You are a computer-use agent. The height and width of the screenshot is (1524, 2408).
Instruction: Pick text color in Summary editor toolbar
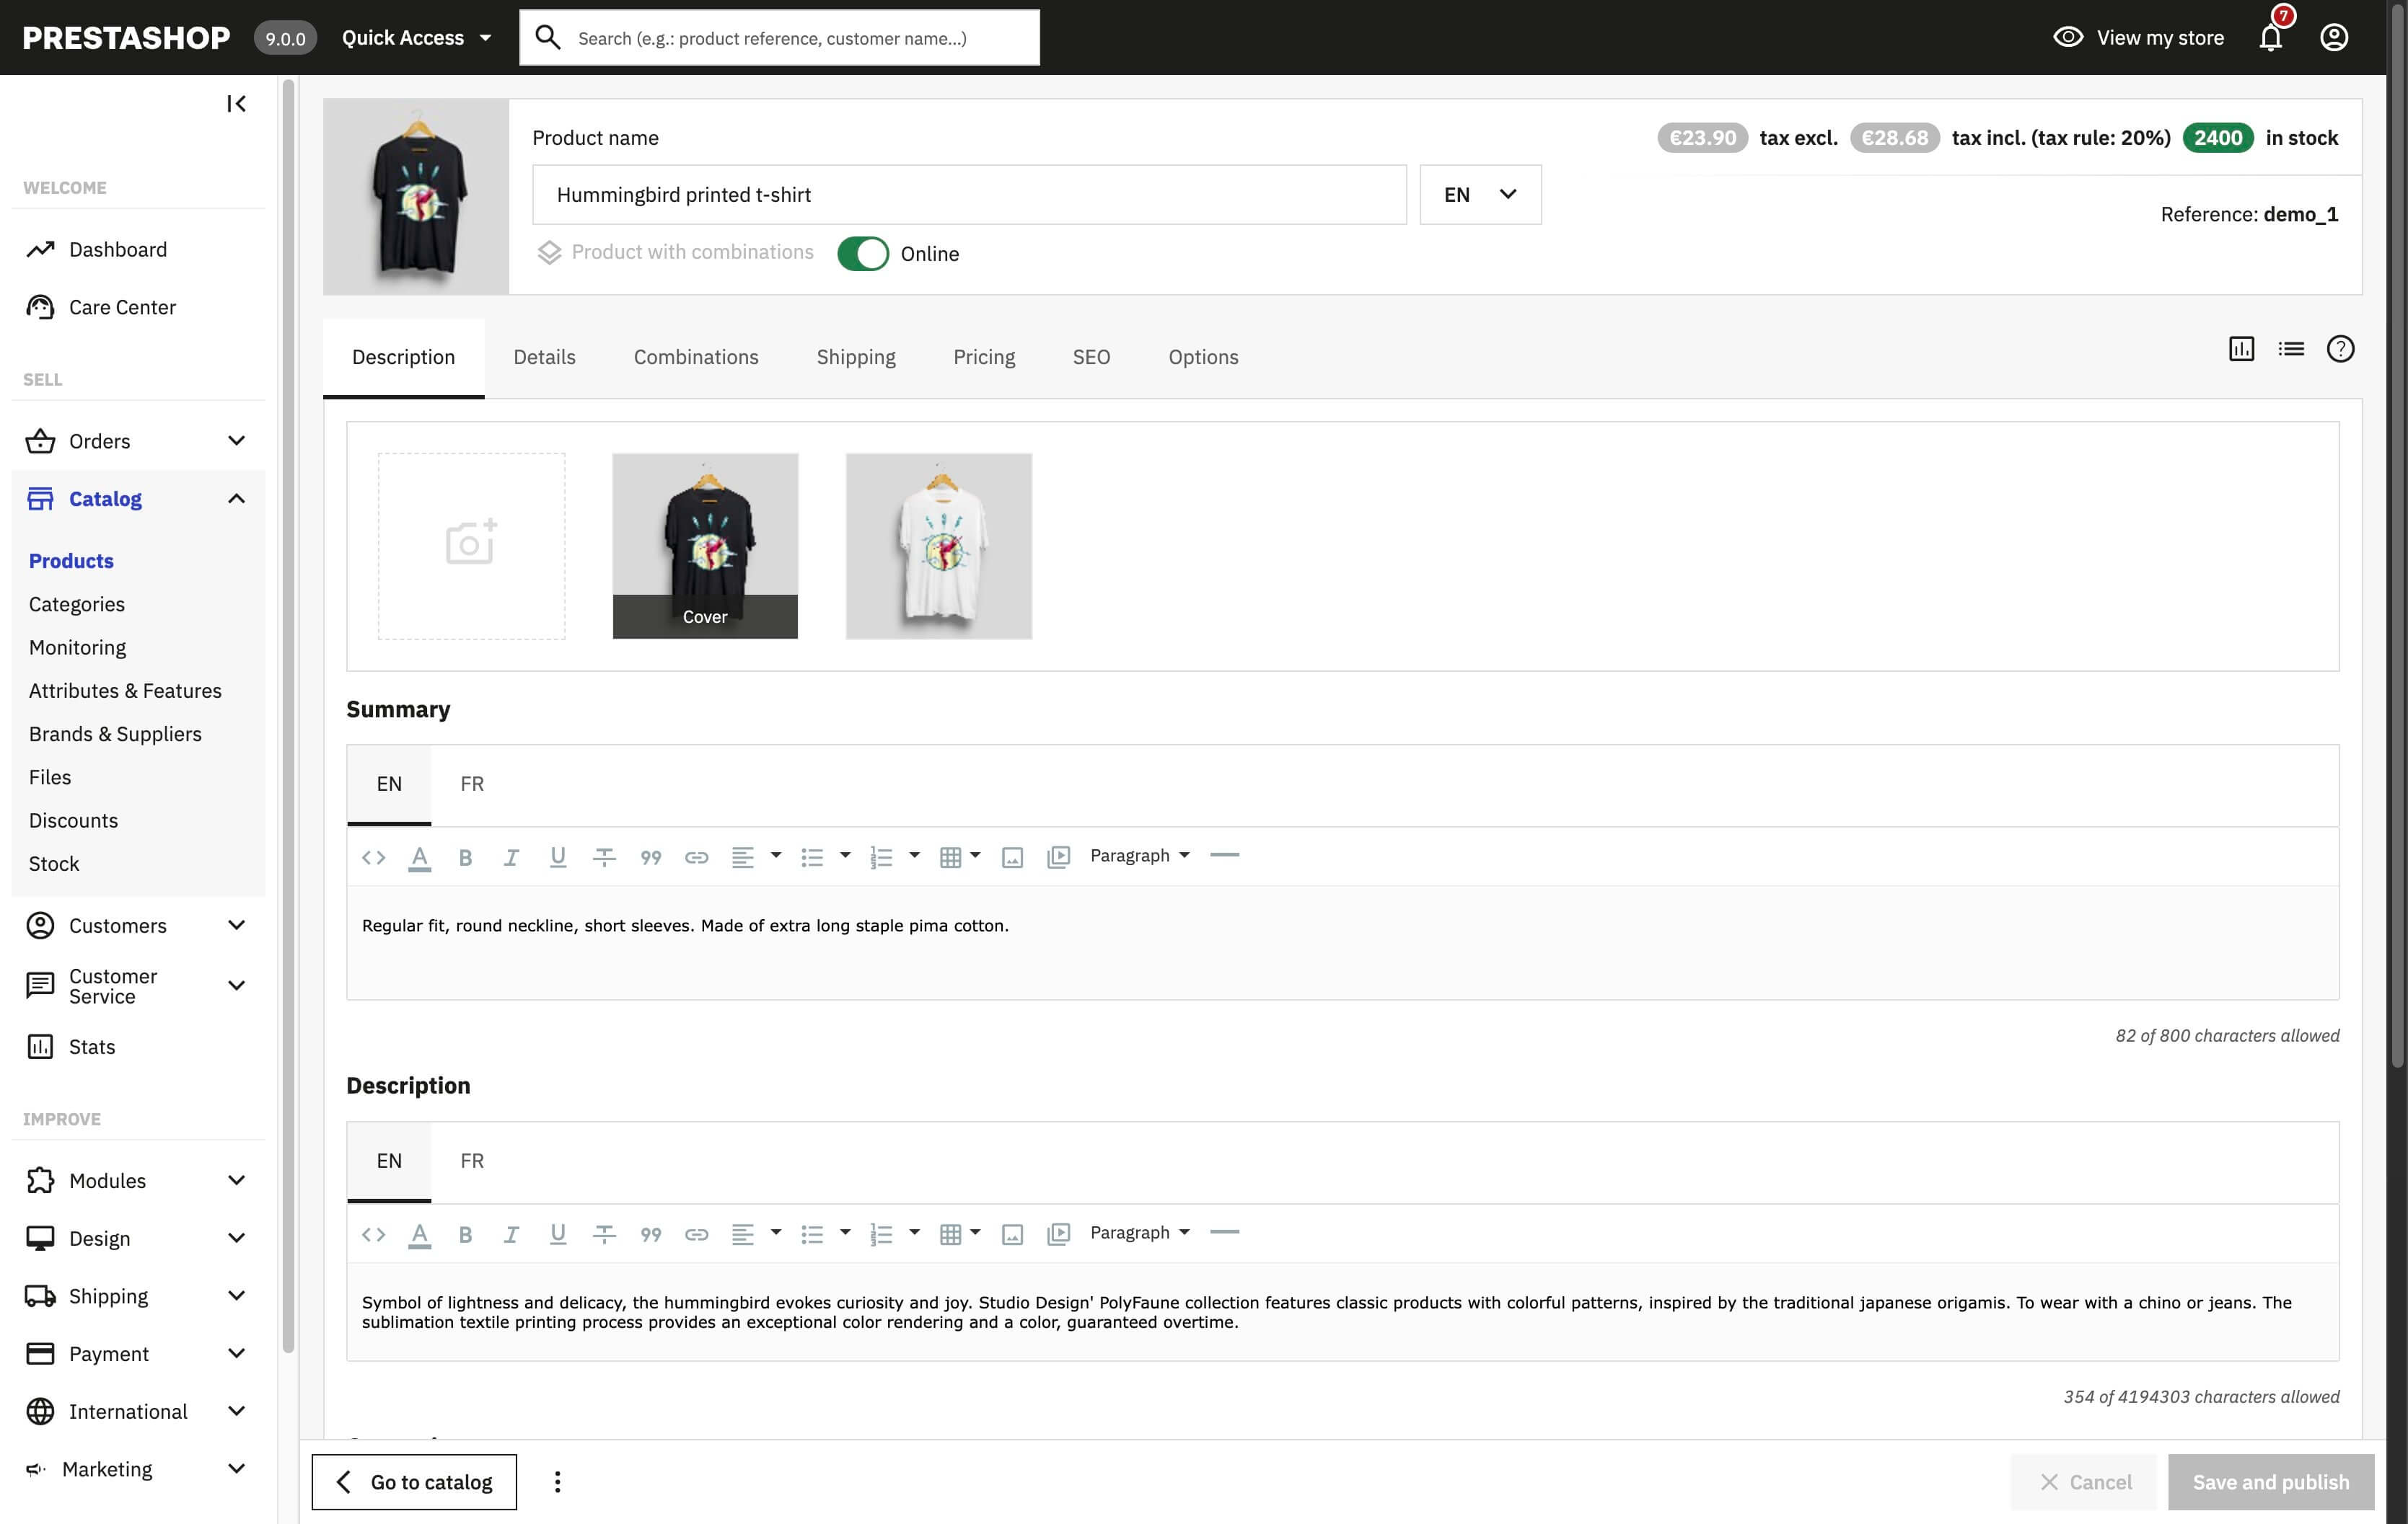[x=419, y=856]
